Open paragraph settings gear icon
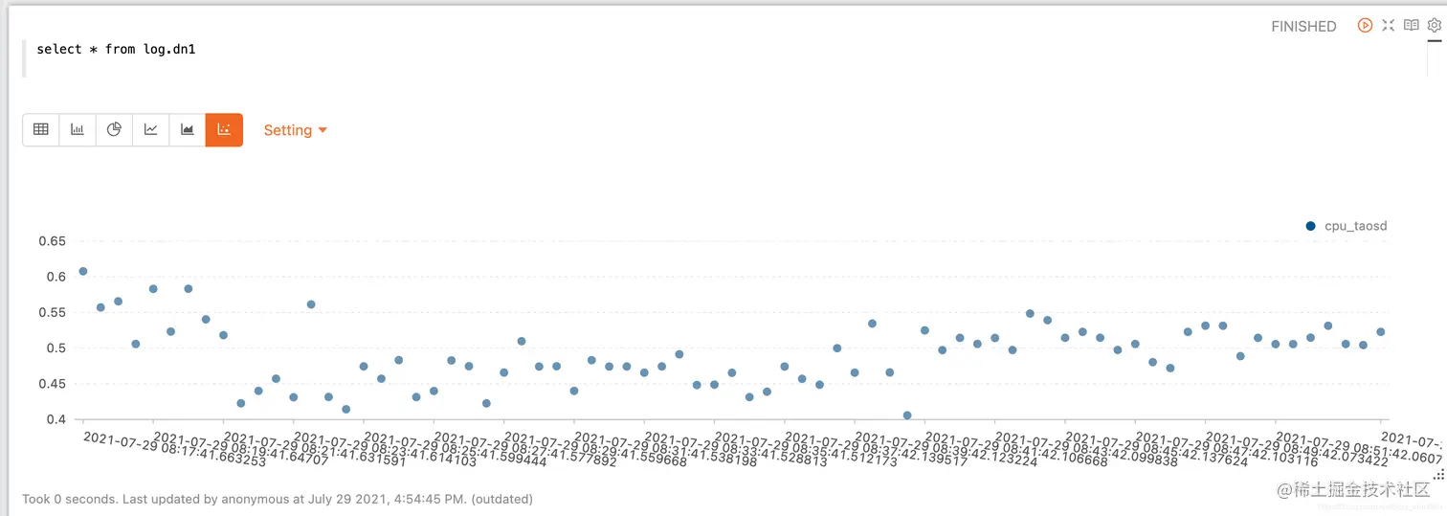Screen dimensions: 1447x516 click(1434, 26)
